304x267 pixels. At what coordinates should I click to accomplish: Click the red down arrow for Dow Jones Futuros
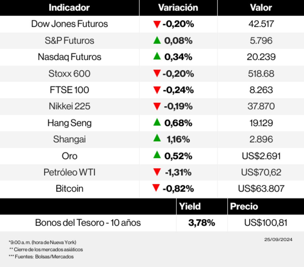(x=157, y=24)
